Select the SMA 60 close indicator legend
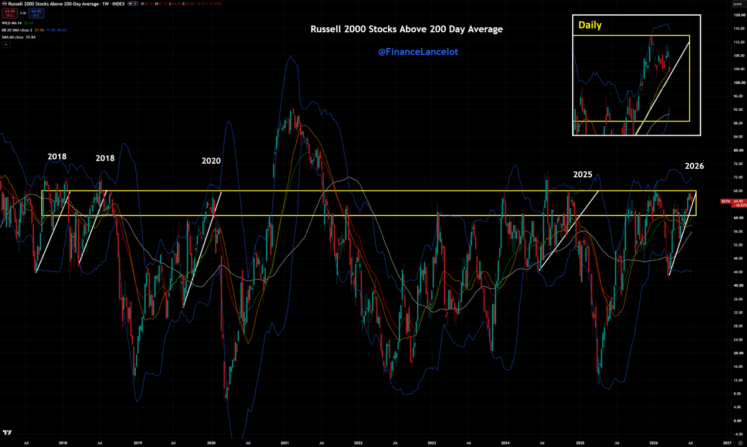747x447 pixels. pos(12,37)
